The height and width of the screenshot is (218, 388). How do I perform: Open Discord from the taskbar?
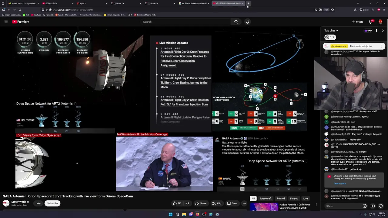(191, 214)
